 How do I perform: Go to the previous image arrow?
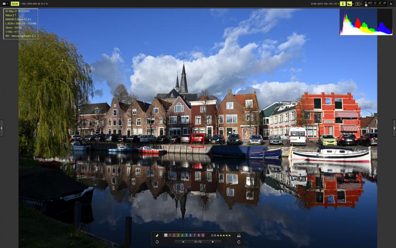[183, 242]
